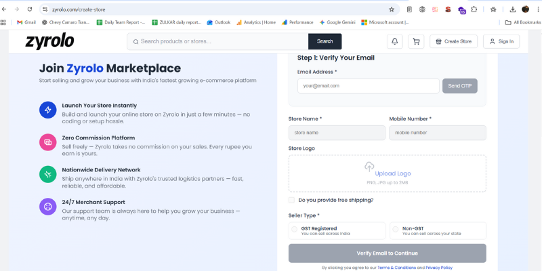Open the shopping cart icon

[416, 41]
